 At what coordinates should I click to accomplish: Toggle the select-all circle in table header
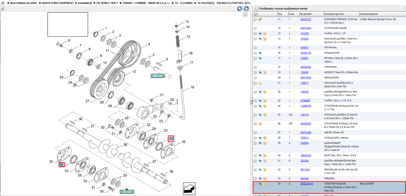click(x=255, y=14)
